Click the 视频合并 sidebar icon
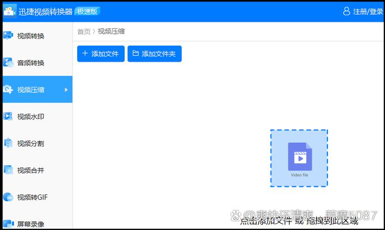 (8, 170)
